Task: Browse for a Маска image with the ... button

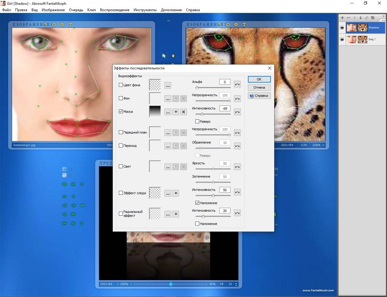Action: (x=168, y=112)
